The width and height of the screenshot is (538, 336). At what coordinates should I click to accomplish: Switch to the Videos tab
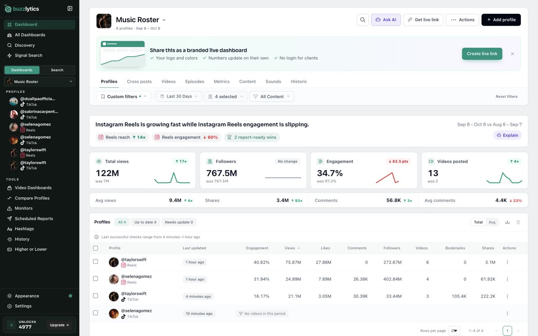(169, 81)
